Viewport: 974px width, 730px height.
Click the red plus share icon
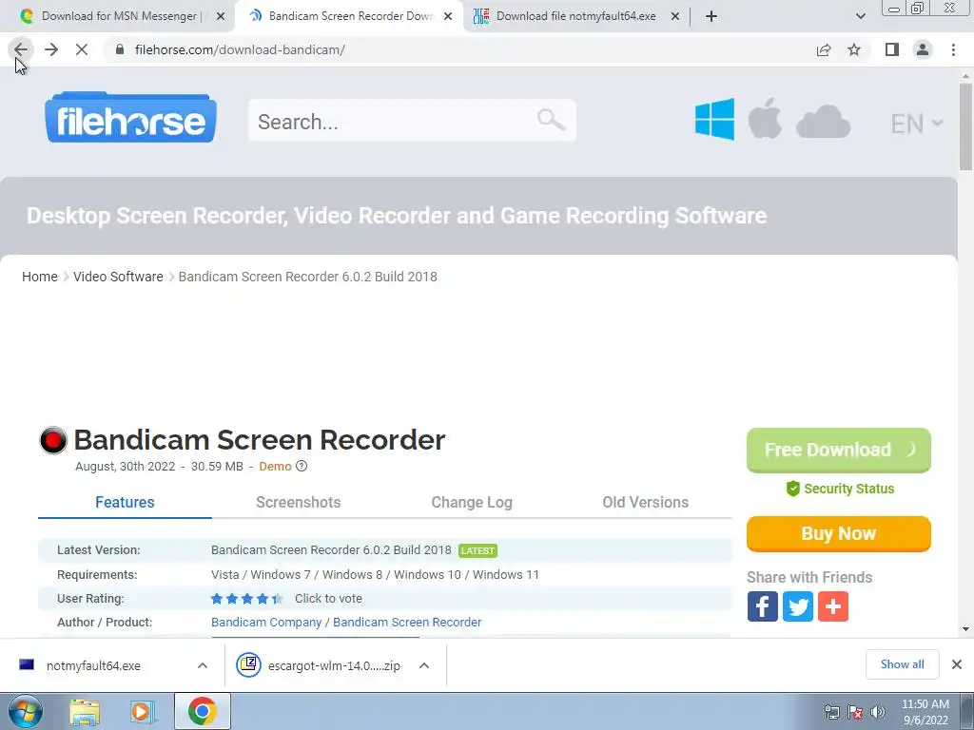point(833,606)
